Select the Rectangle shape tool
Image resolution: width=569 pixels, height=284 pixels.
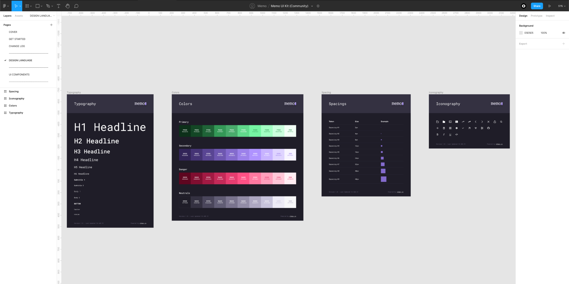tap(37, 6)
